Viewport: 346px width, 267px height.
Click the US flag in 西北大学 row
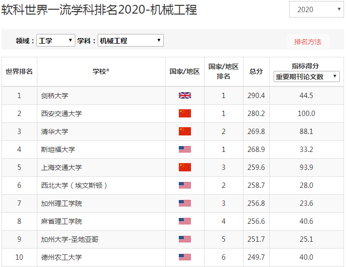pos(185,185)
